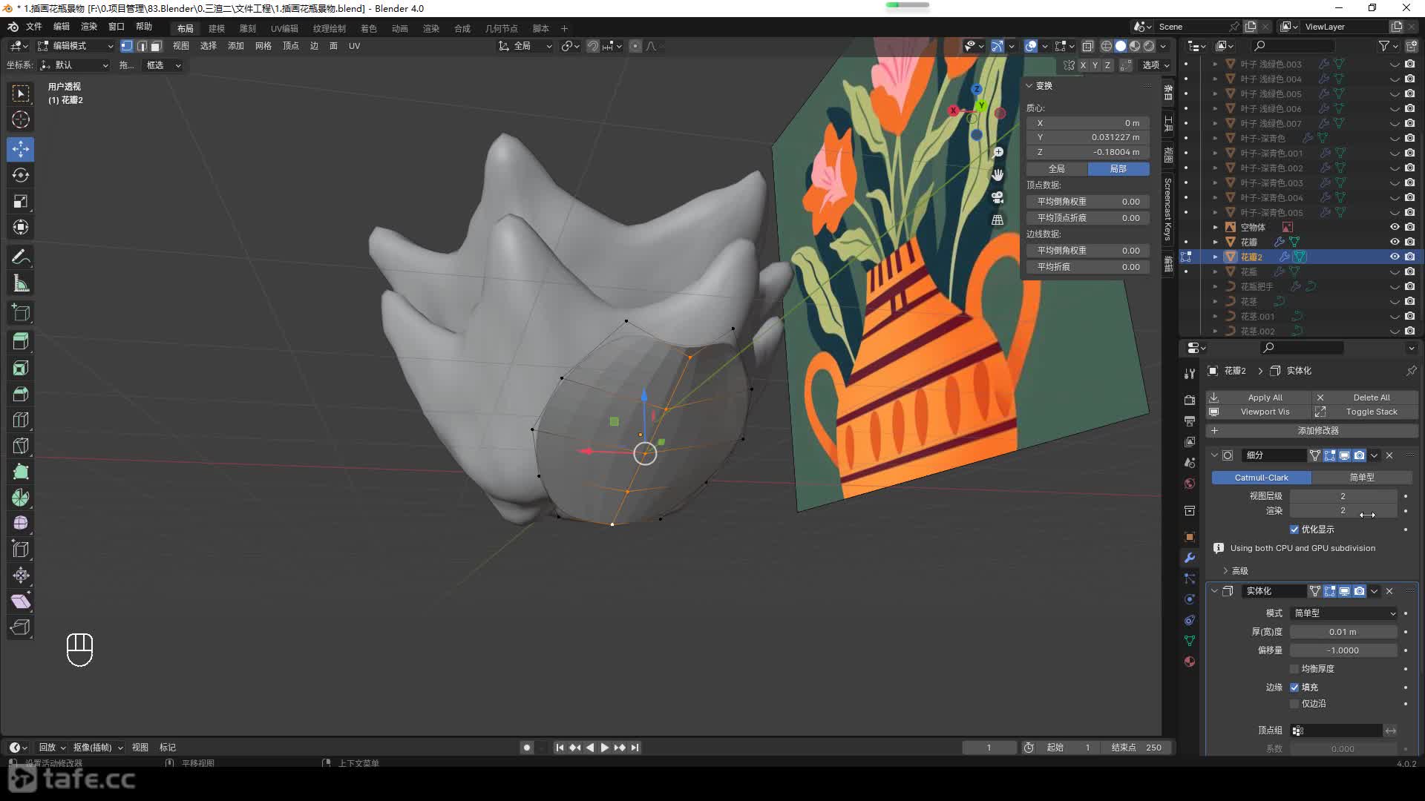Viewport: 1425px width, 801px height.
Task: Switch to the 几何节点 workspace tab
Action: (x=502, y=28)
